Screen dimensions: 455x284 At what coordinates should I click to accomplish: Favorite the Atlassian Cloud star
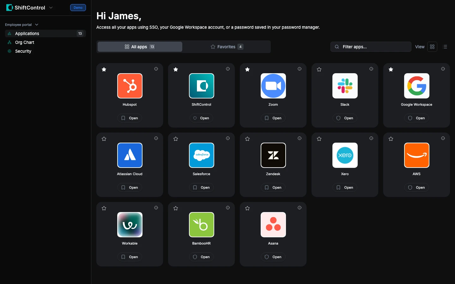pos(104,139)
